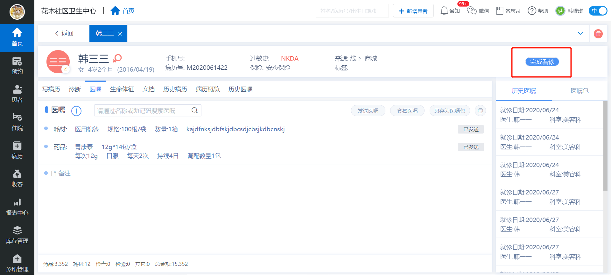This screenshot has height=275, width=611.
Task: Click the 返回 back button
Action: click(x=64, y=33)
